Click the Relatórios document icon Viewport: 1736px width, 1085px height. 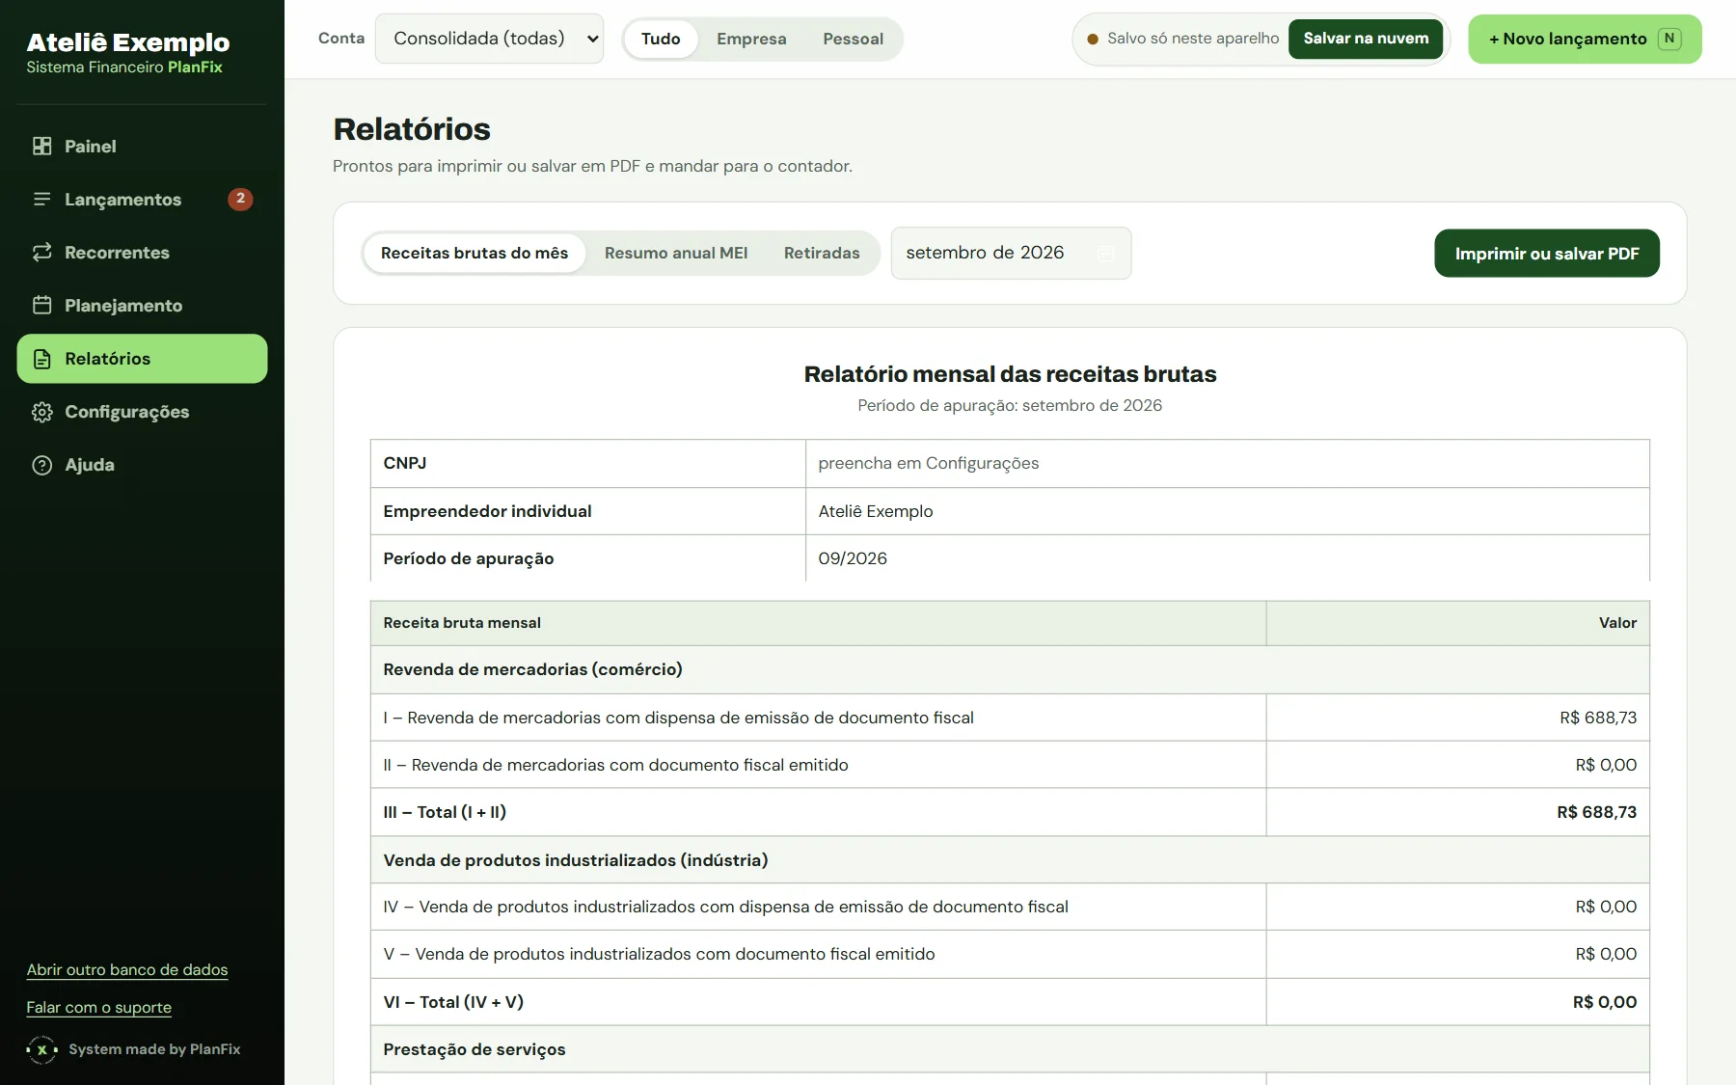point(42,359)
